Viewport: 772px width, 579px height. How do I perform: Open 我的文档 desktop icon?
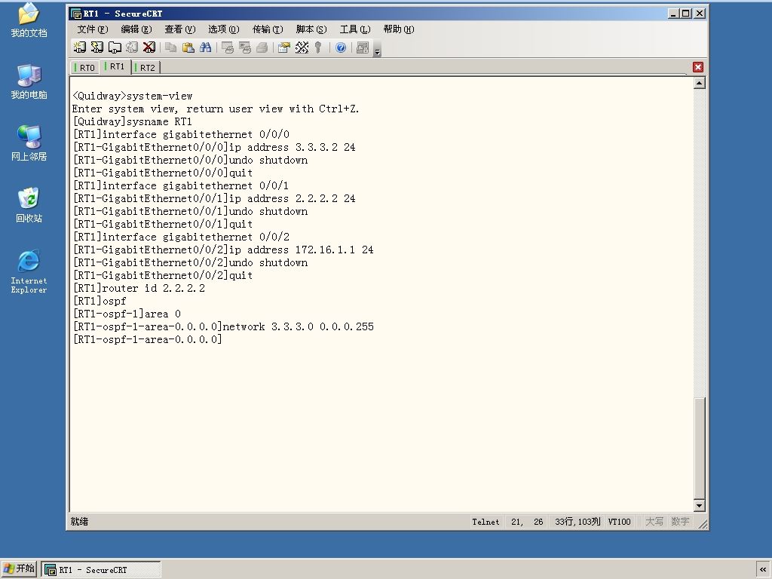click(29, 20)
